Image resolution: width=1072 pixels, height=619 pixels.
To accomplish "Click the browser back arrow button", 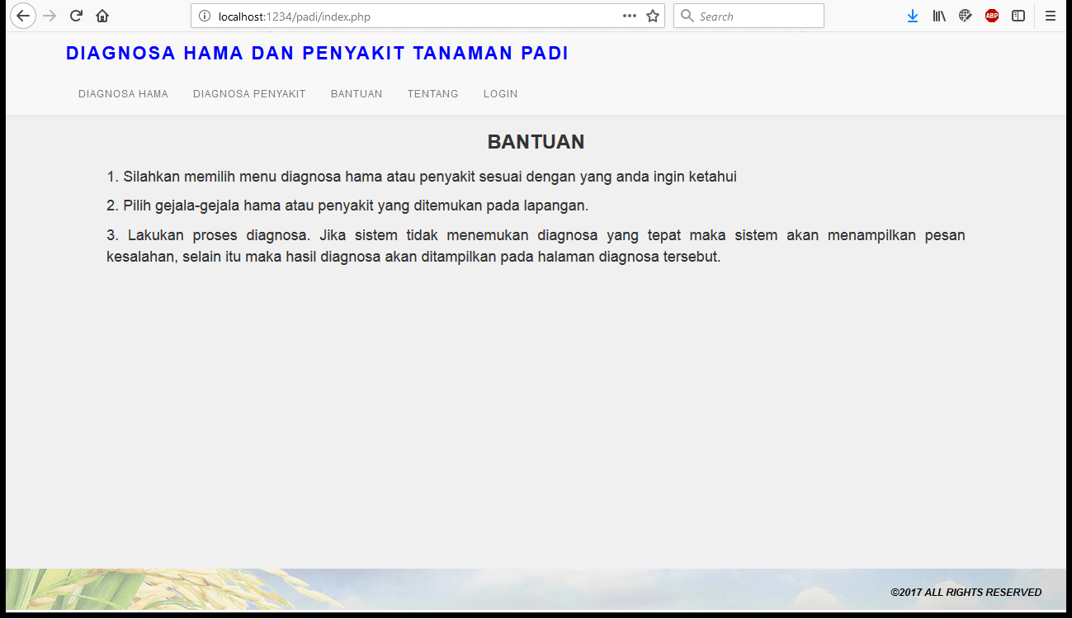I will point(23,16).
